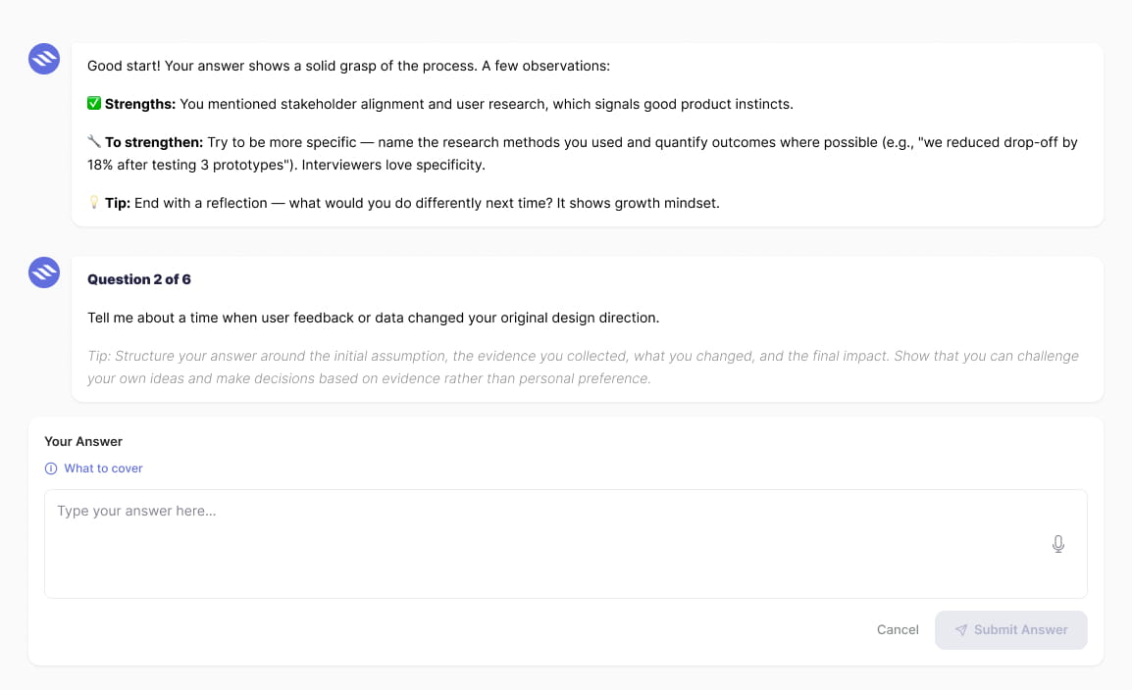Viewport: 1132px width, 690px height.
Task: Click the bot avatar beside Question 2 of 6
Action: coord(44,272)
